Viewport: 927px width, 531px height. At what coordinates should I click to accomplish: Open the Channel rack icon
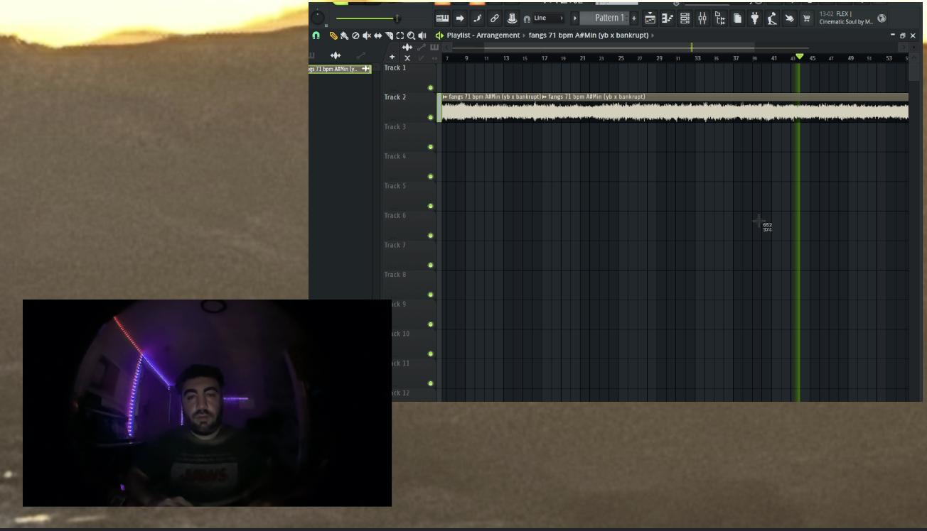coord(685,18)
